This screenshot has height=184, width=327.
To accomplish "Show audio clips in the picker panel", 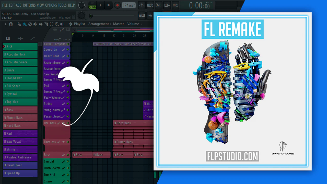I will coord(20,39).
